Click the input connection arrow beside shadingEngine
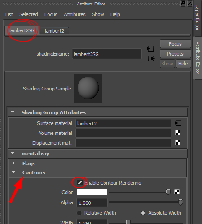The height and width of the screenshot is (224, 202). pyautogui.click(x=150, y=49)
